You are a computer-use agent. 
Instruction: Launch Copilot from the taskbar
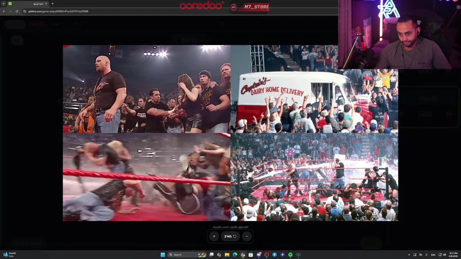pos(219,255)
